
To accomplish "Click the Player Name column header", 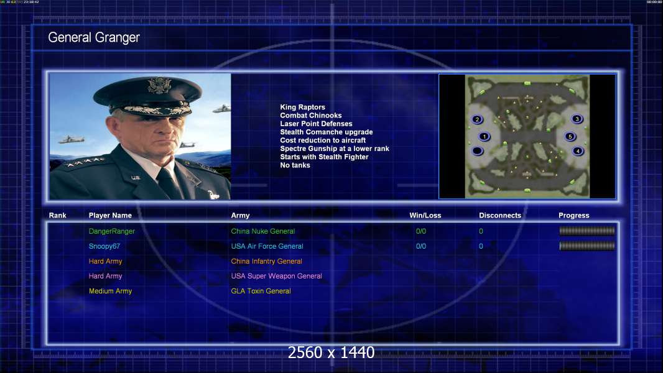I will pyautogui.click(x=110, y=216).
